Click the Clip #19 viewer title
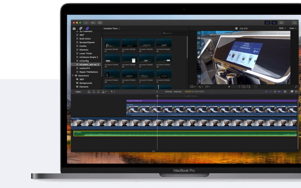Image resolution: width=301 pixels, height=188 pixels. tap(243, 28)
